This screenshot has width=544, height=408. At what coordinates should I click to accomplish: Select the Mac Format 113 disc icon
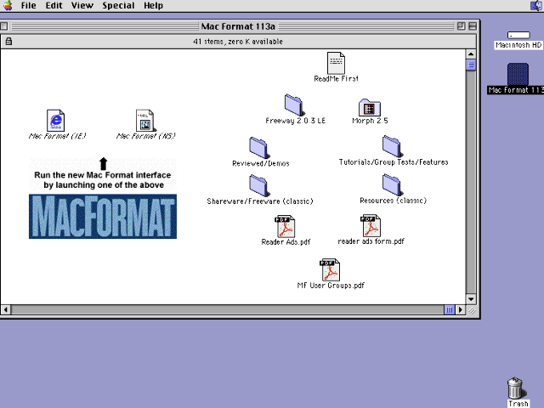tap(518, 74)
